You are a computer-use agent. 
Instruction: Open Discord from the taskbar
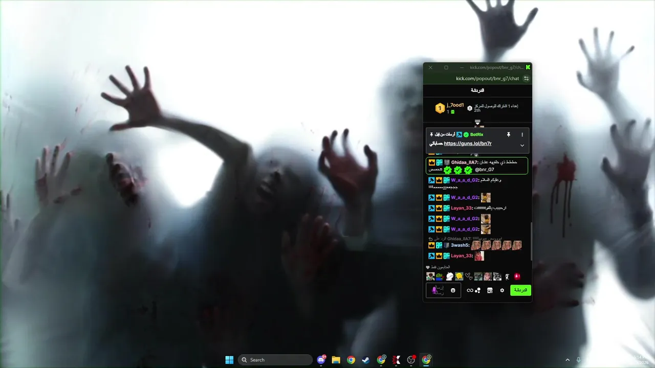321,360
